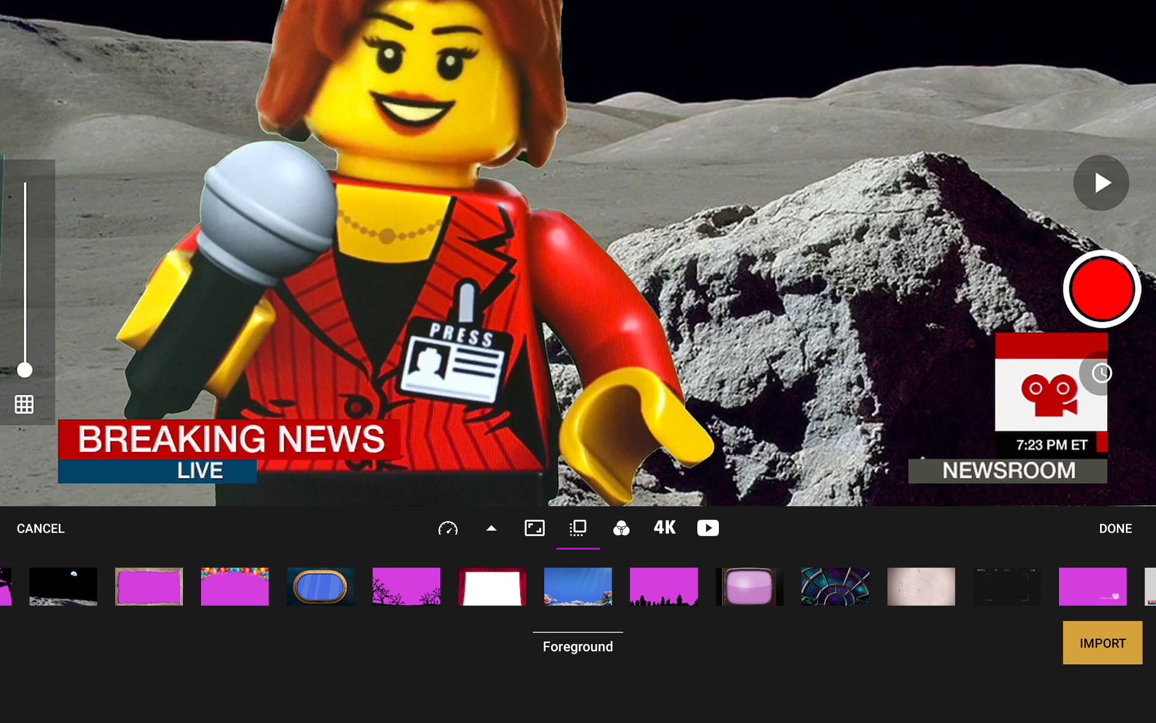This screenshot has height=723, width=1156.
Task: Pick the underwater ocean foreground thumbnail
Action: pyautogui.click(x=578, y=586)
